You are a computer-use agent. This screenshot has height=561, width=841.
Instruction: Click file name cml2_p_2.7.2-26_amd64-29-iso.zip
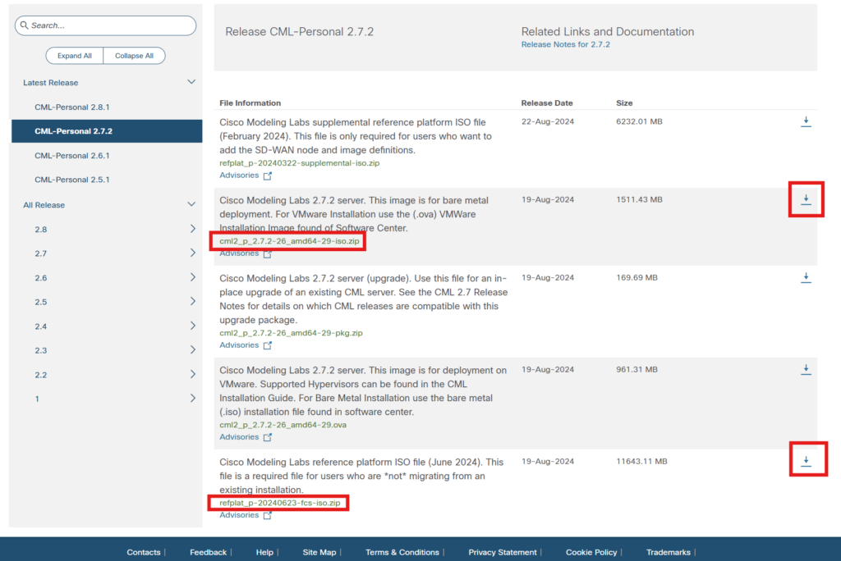click(x=290, y=241)
